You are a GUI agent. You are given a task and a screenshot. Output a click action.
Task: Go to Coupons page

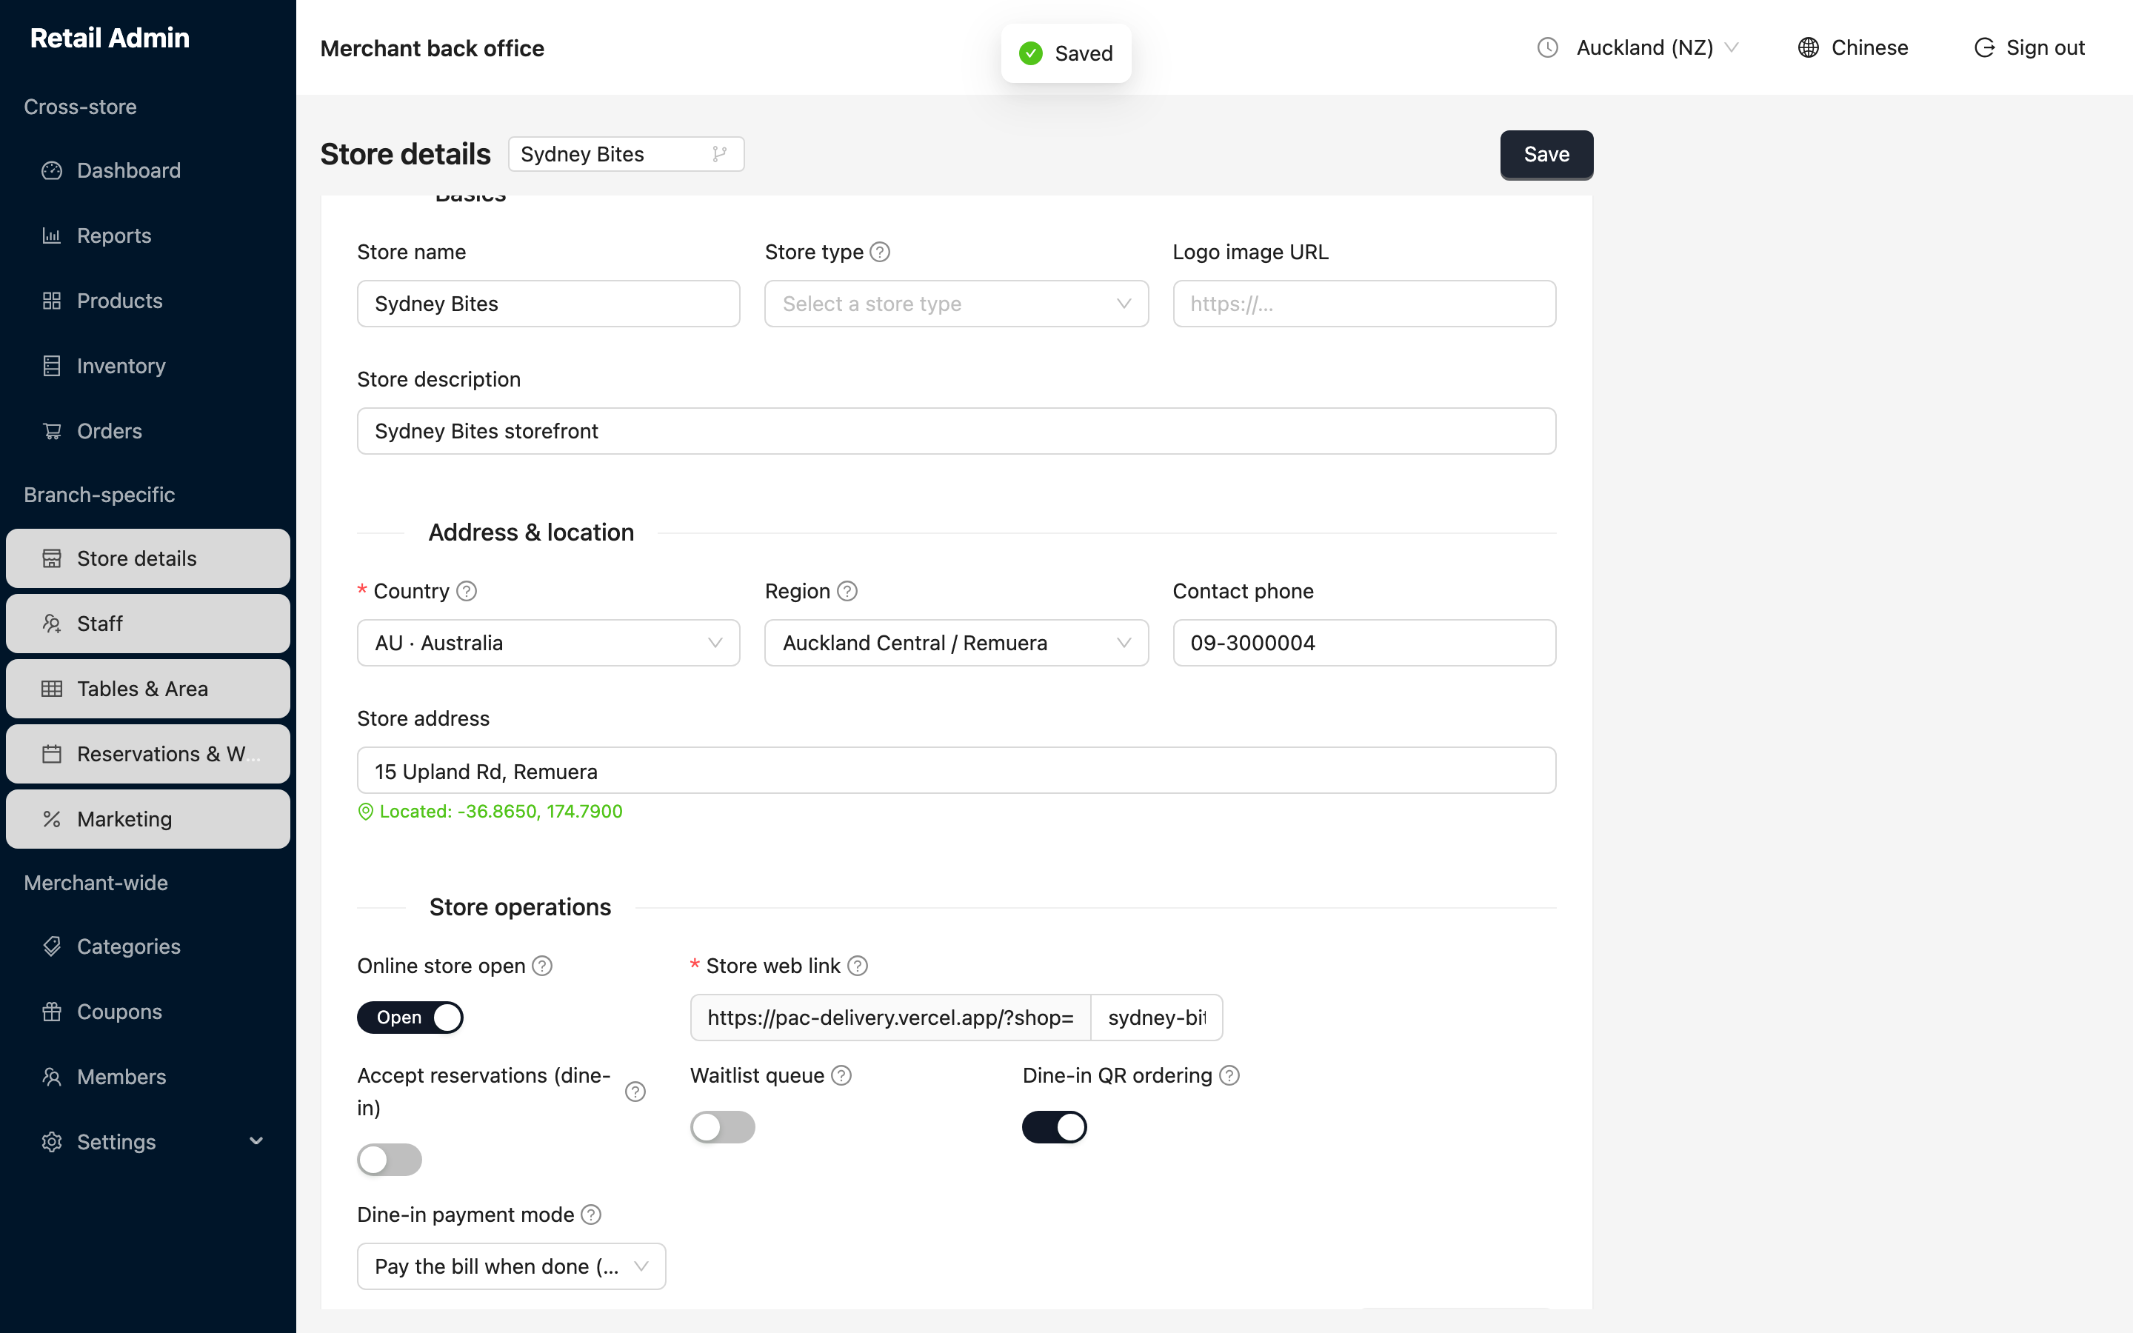tap(148, 1011)
